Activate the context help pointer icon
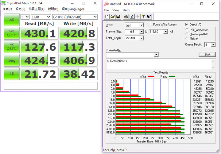 149,17
